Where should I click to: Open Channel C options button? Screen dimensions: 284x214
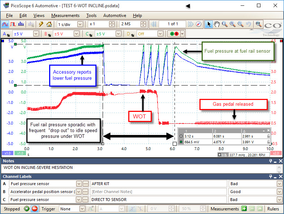coord(89,34)
